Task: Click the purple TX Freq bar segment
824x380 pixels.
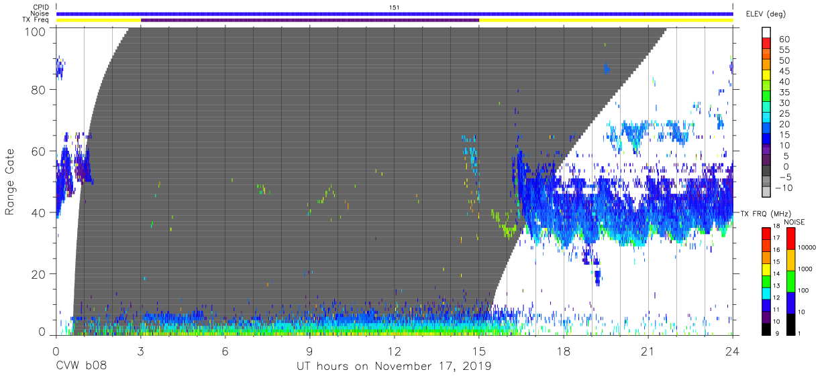Action: (310, 20)
